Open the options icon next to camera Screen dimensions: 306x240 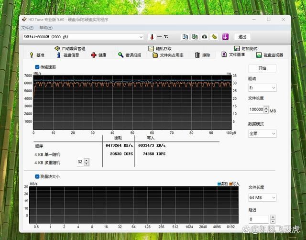pos(214,37)
